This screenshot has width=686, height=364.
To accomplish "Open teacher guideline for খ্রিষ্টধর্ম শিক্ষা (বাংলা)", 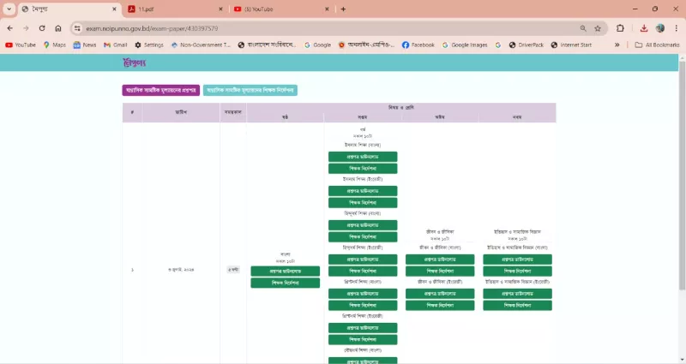I will coord(363,306).
